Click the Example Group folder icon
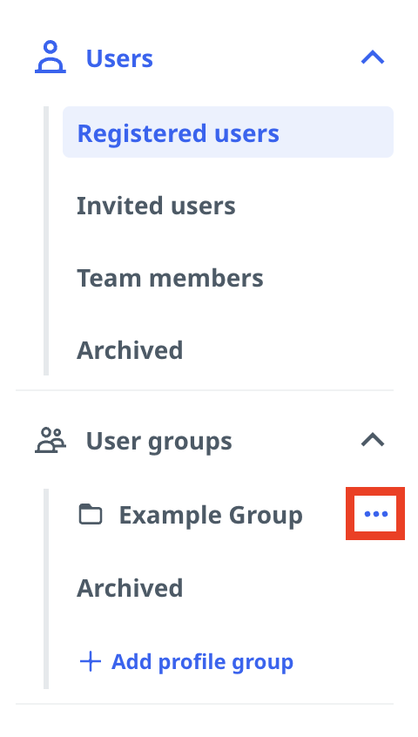418x737 pixels. 91,514
